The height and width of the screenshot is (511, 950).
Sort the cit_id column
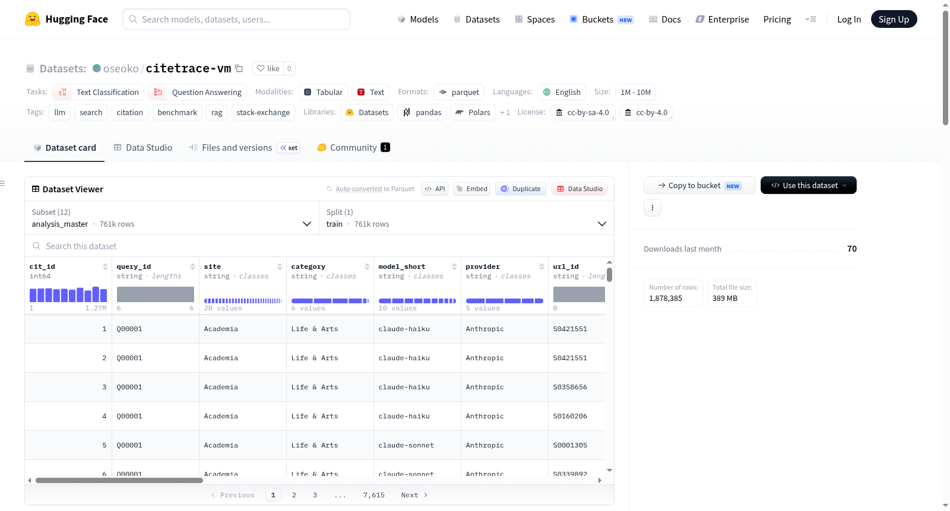[x=105, y=266]
